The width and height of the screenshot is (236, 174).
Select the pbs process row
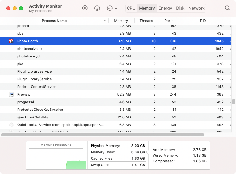tap(115, 33)
